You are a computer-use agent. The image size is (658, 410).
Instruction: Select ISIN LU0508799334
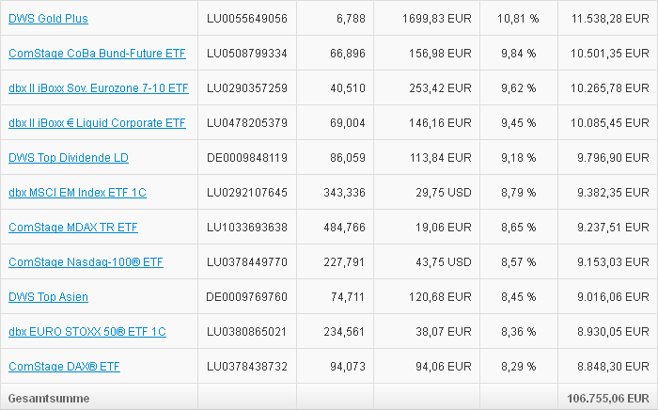click(x=247, y=54)
